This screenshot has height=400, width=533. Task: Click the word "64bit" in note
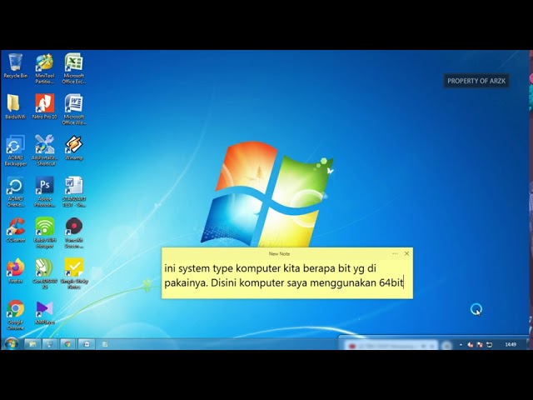tap(391, 282)
